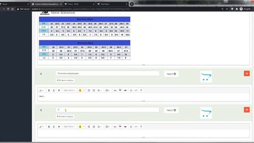Click inside the 'текст...' editor body

pos(144,97)
